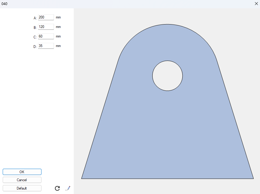Click the circular reload arrow icon
The height and width of the screenshot is (194, 260).
click(57, 188)
